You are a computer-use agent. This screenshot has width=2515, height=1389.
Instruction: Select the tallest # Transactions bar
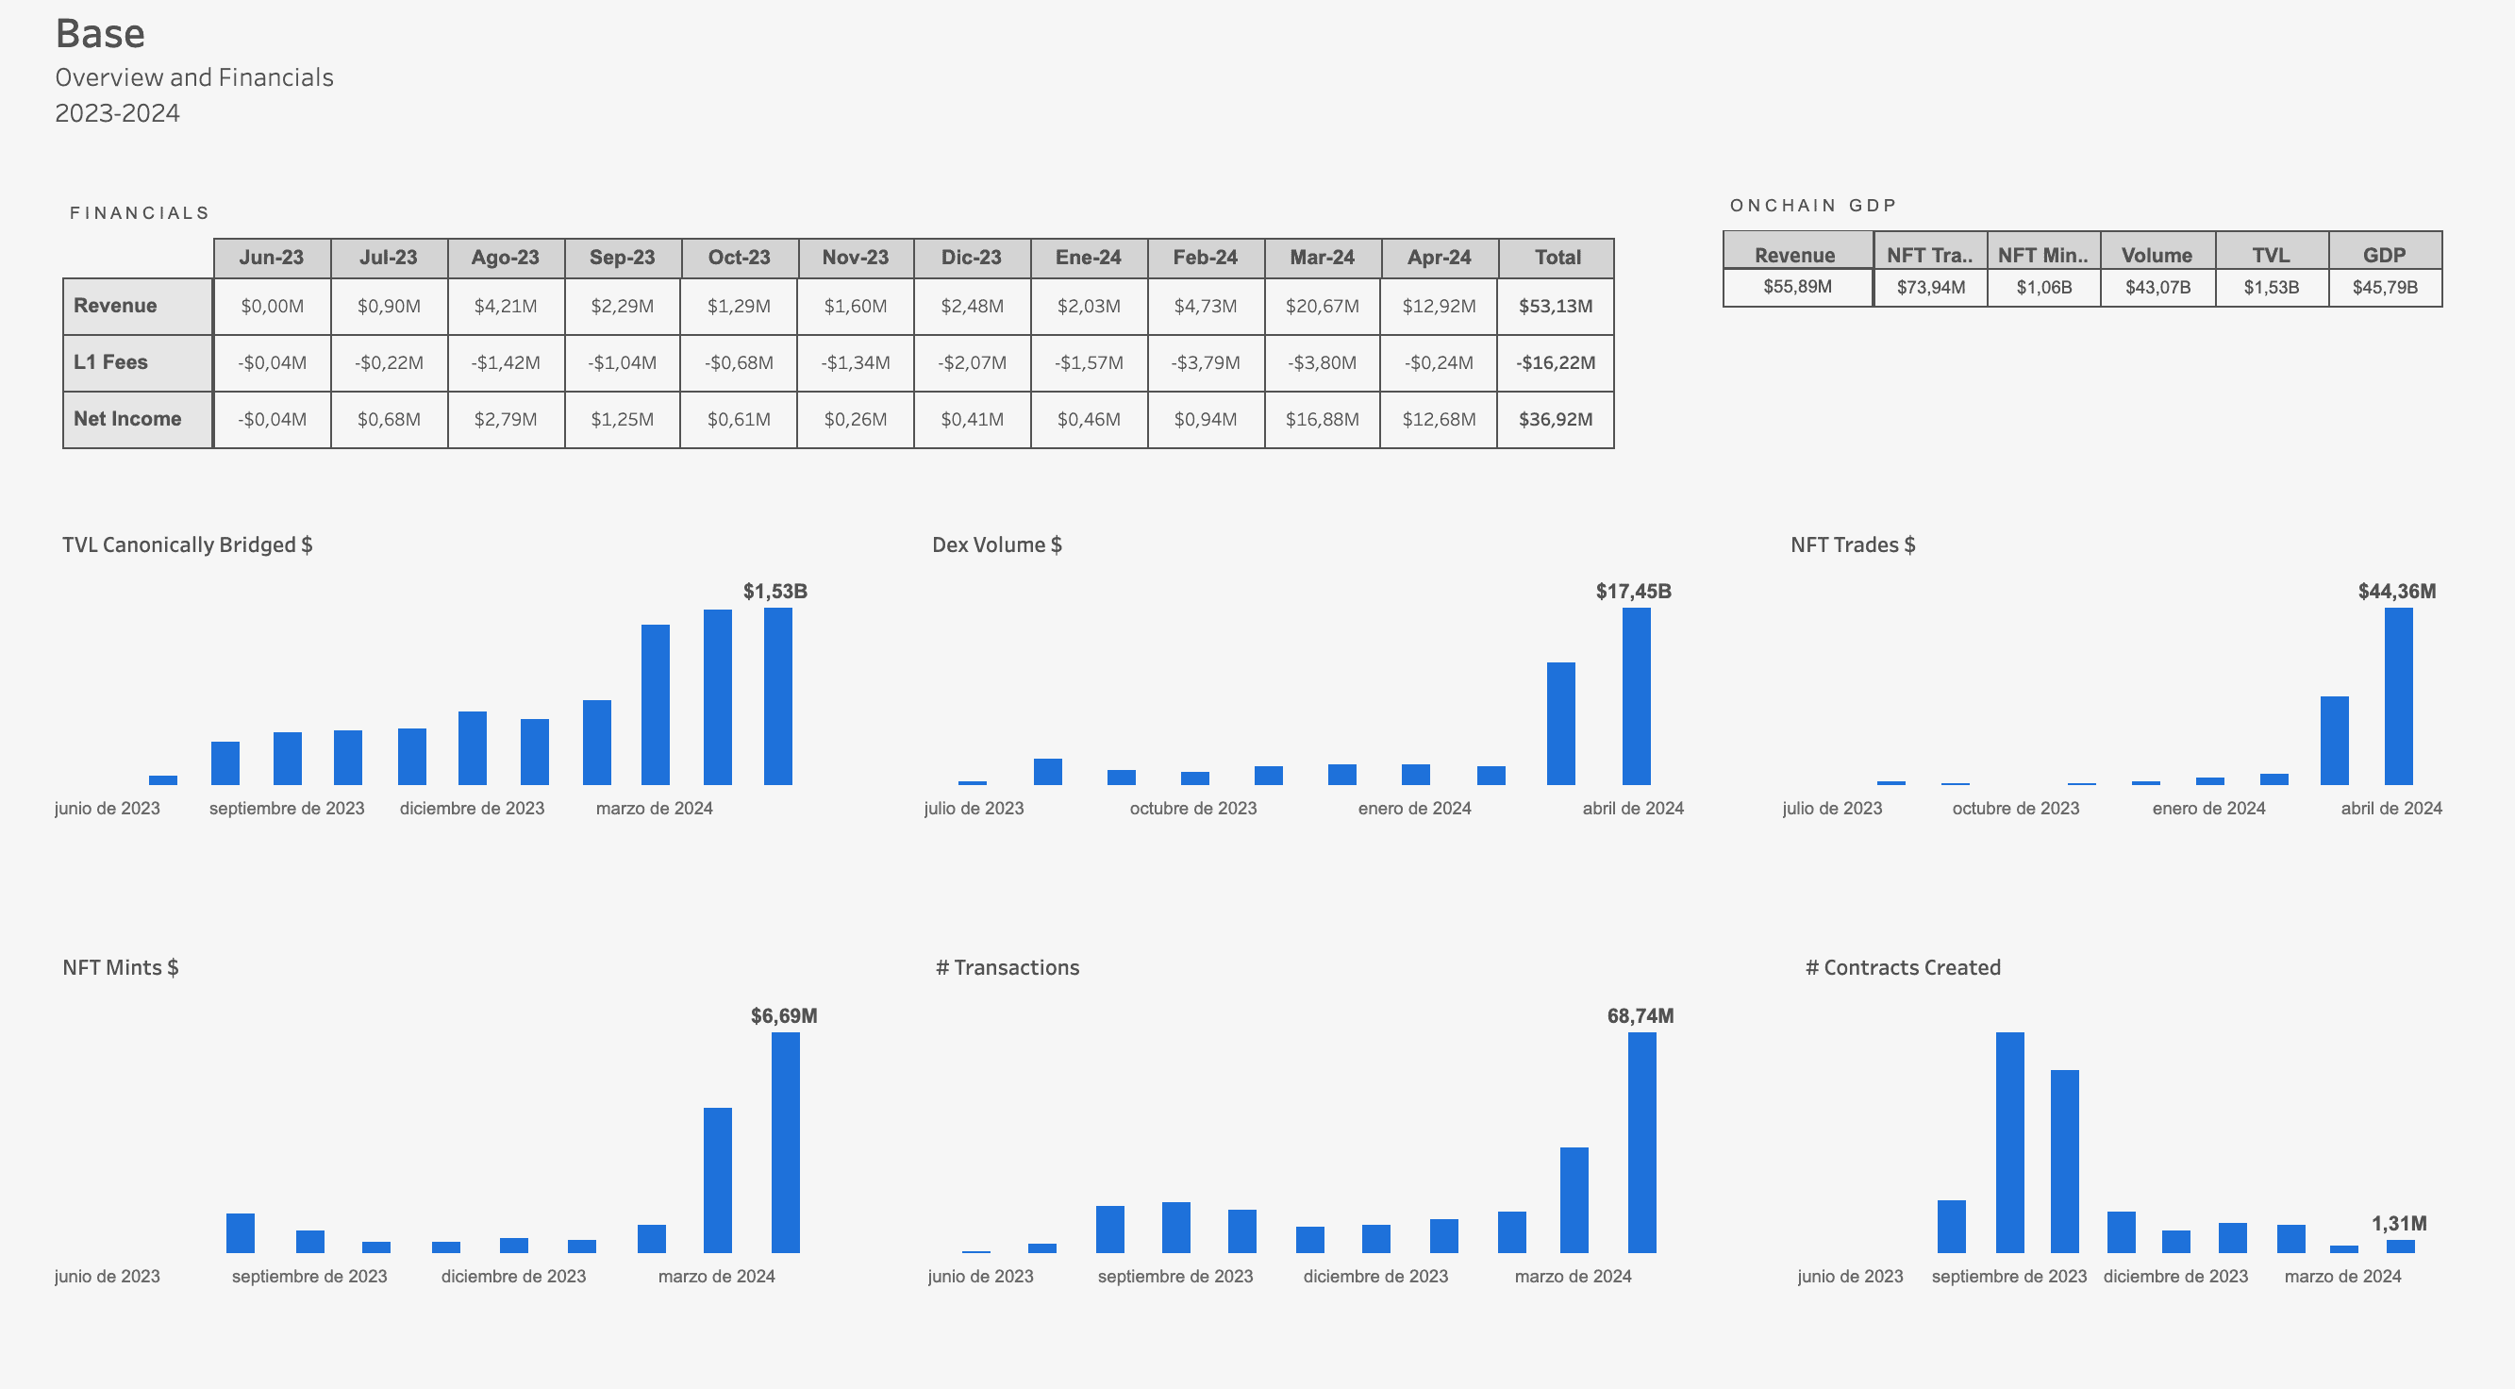tap(1642, 1143)
